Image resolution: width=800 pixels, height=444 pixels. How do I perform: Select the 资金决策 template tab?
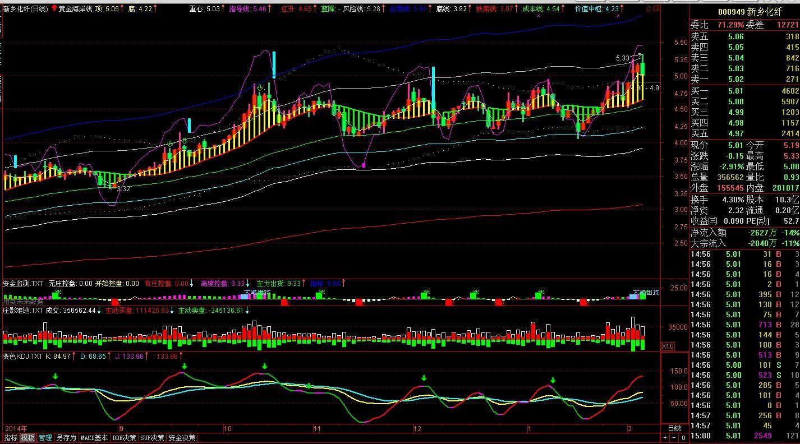[182, 438]
